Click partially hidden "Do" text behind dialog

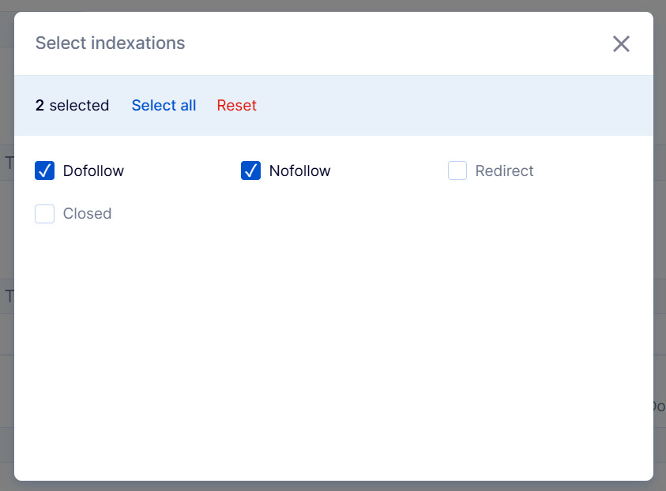point(658,407)
